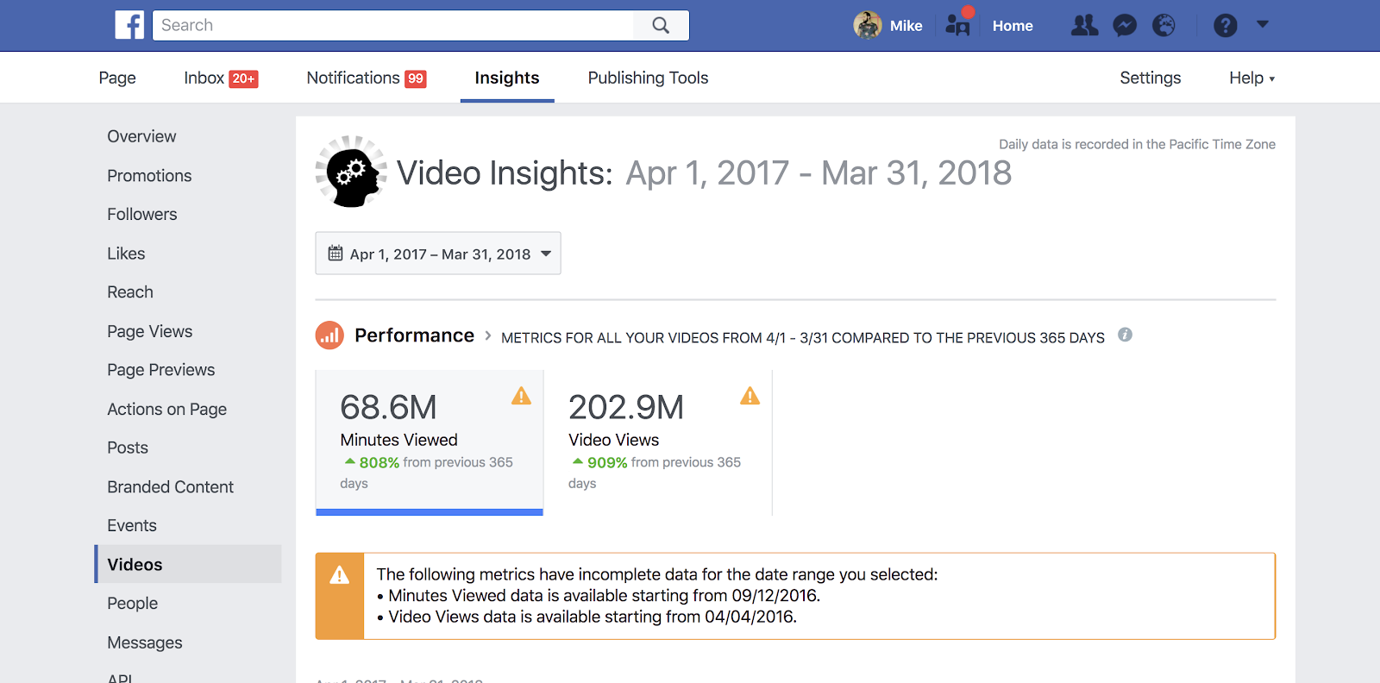This screenshot has width=1380, height=683.
Task: Open the Messenger icon
Action: [x=1125, y=25]
